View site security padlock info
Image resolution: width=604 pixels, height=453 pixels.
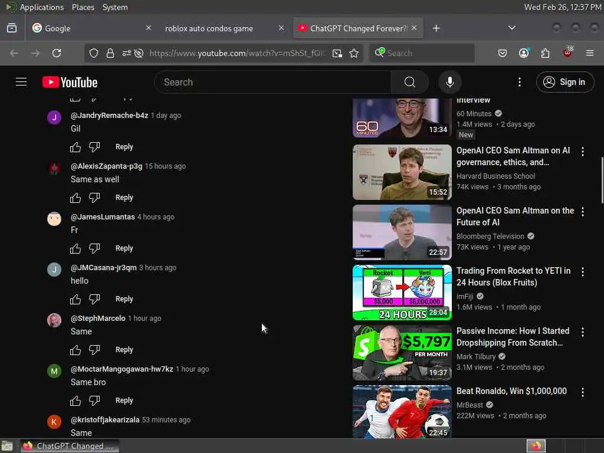(x=110, y=53)
